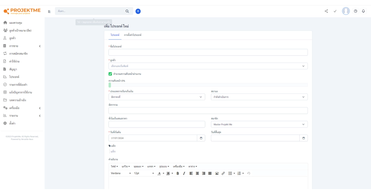Screen dimensions: 371x194
Task: Open notifications bell icon
Action: (363, 11)
